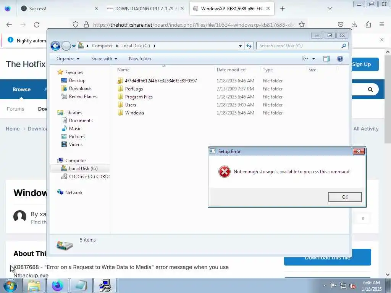Select the Windows folder
The image size is (391, 293).
[x=134, y=113]
